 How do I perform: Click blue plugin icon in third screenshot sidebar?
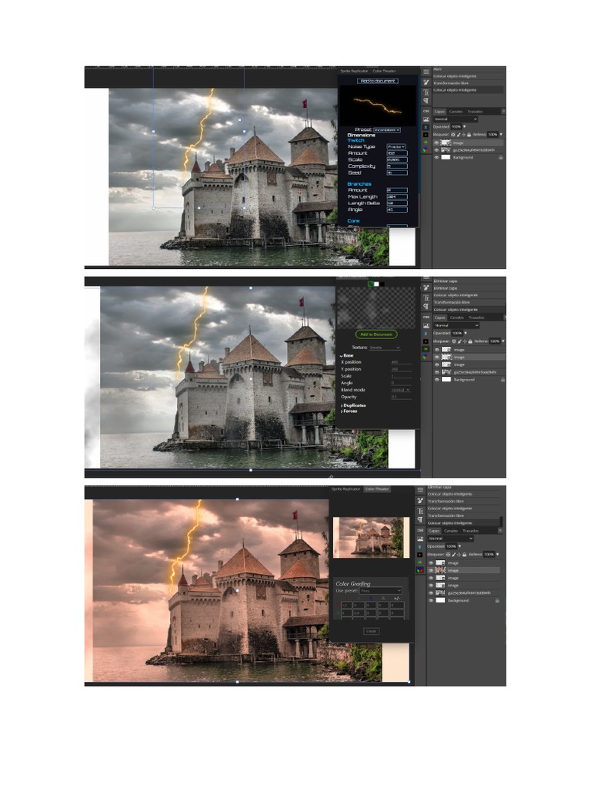pos(419,547)
